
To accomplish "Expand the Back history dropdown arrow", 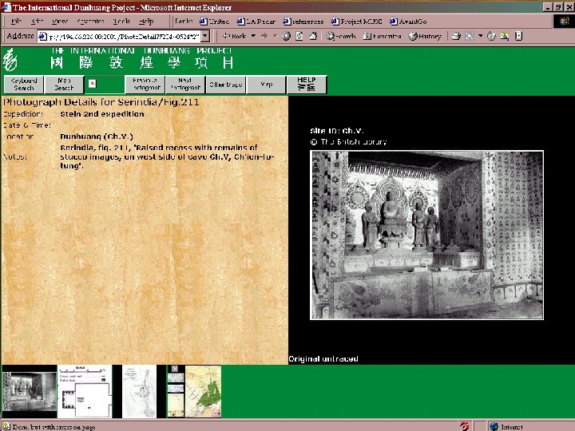I will pos(253,36).
